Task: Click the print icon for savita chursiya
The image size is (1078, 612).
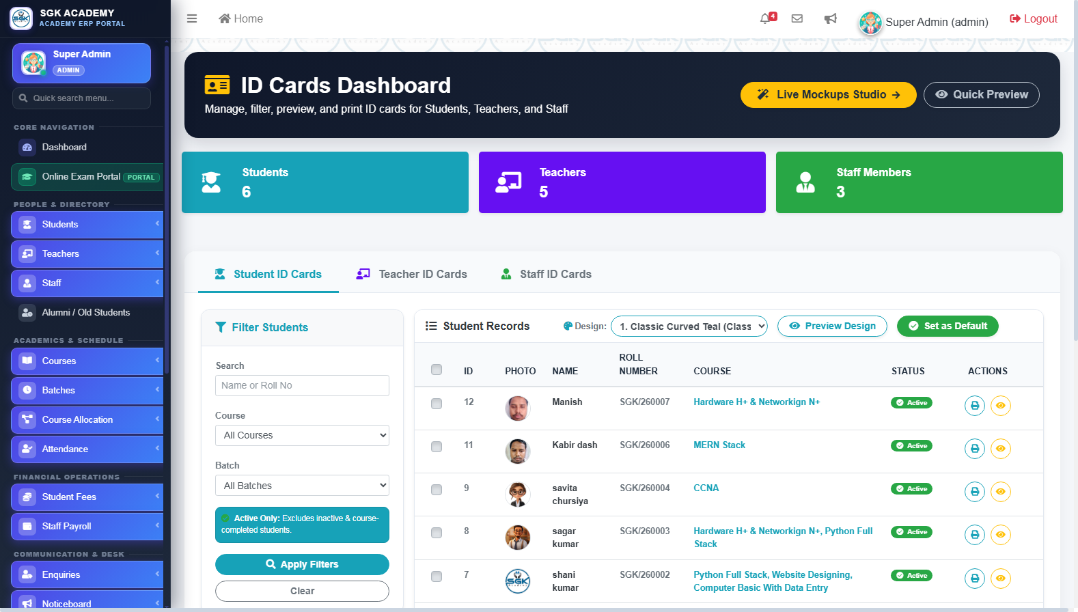Action: click(x=975, y=492)
